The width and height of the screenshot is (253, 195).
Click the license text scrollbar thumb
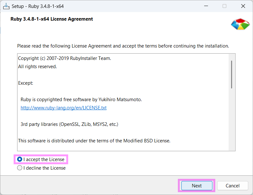pos(232,75)
